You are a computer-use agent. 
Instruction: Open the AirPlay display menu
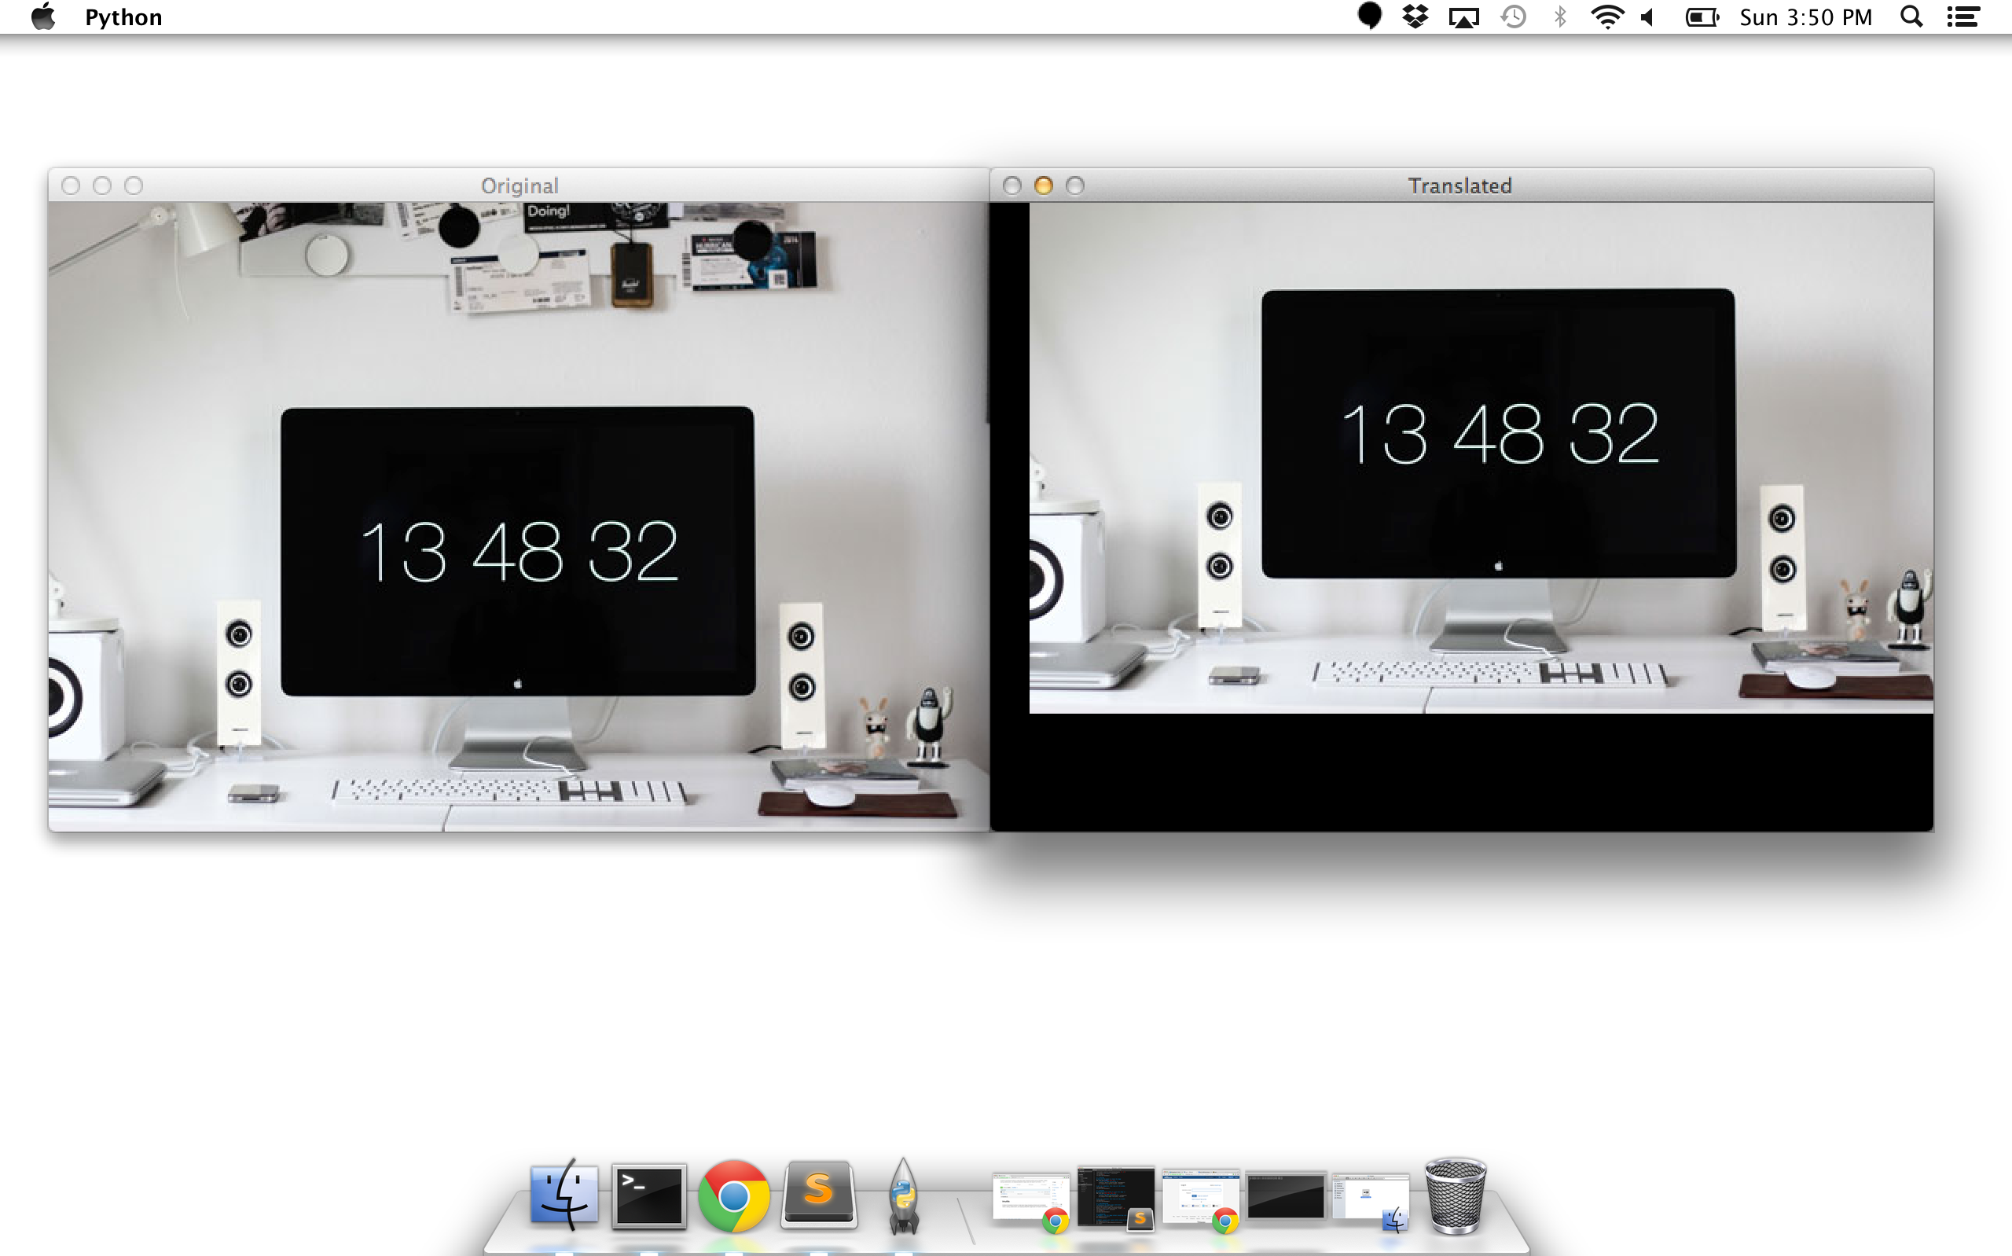[1463, 17]
